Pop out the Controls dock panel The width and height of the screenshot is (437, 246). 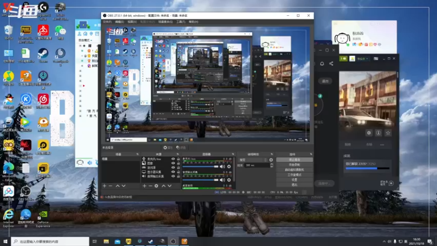click(311, 154)
